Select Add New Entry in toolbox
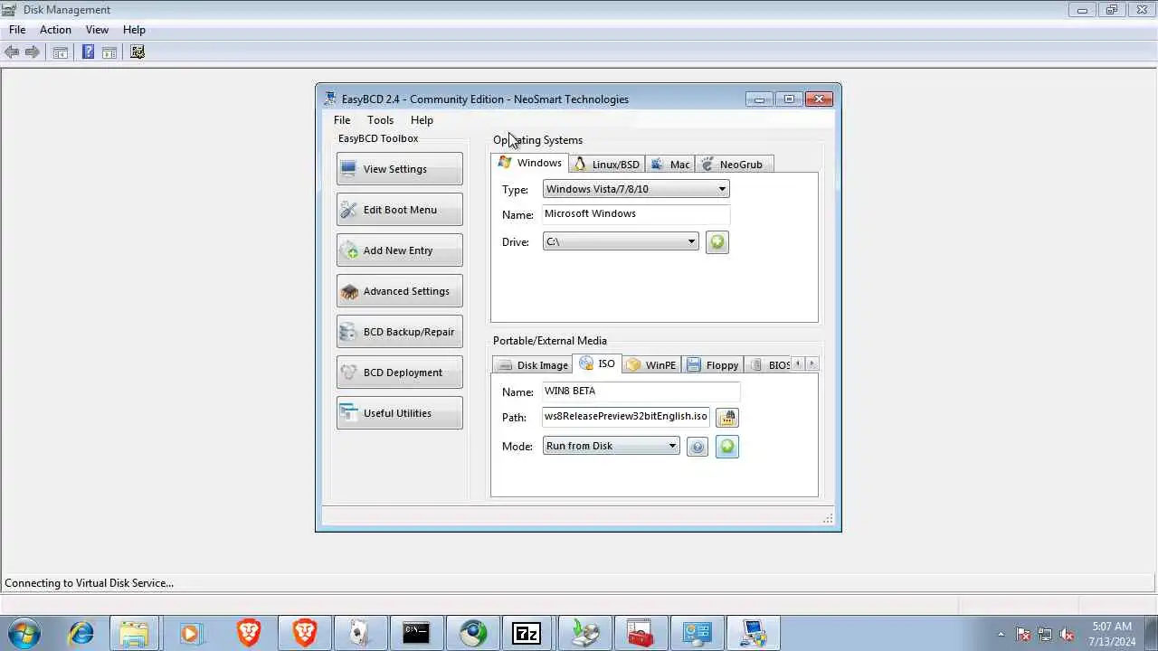 point(399,250)
